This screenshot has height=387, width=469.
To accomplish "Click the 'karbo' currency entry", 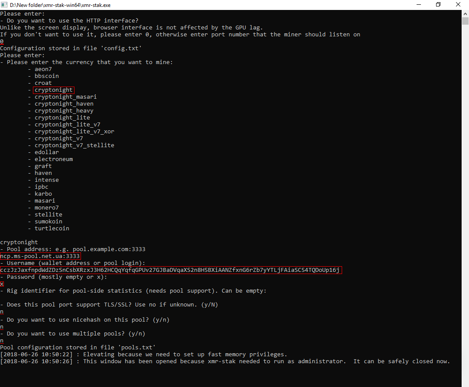I will 43,193.
